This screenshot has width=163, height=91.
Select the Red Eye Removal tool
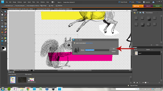tap(2, 29)
